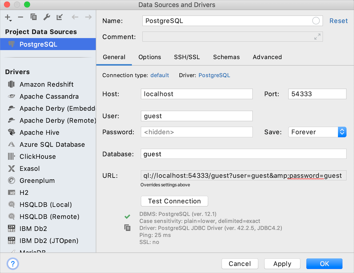The height and width of the screenshot is (273, 354).
Task: Open the SSH/SSL tab
Action: coord(187,57)
